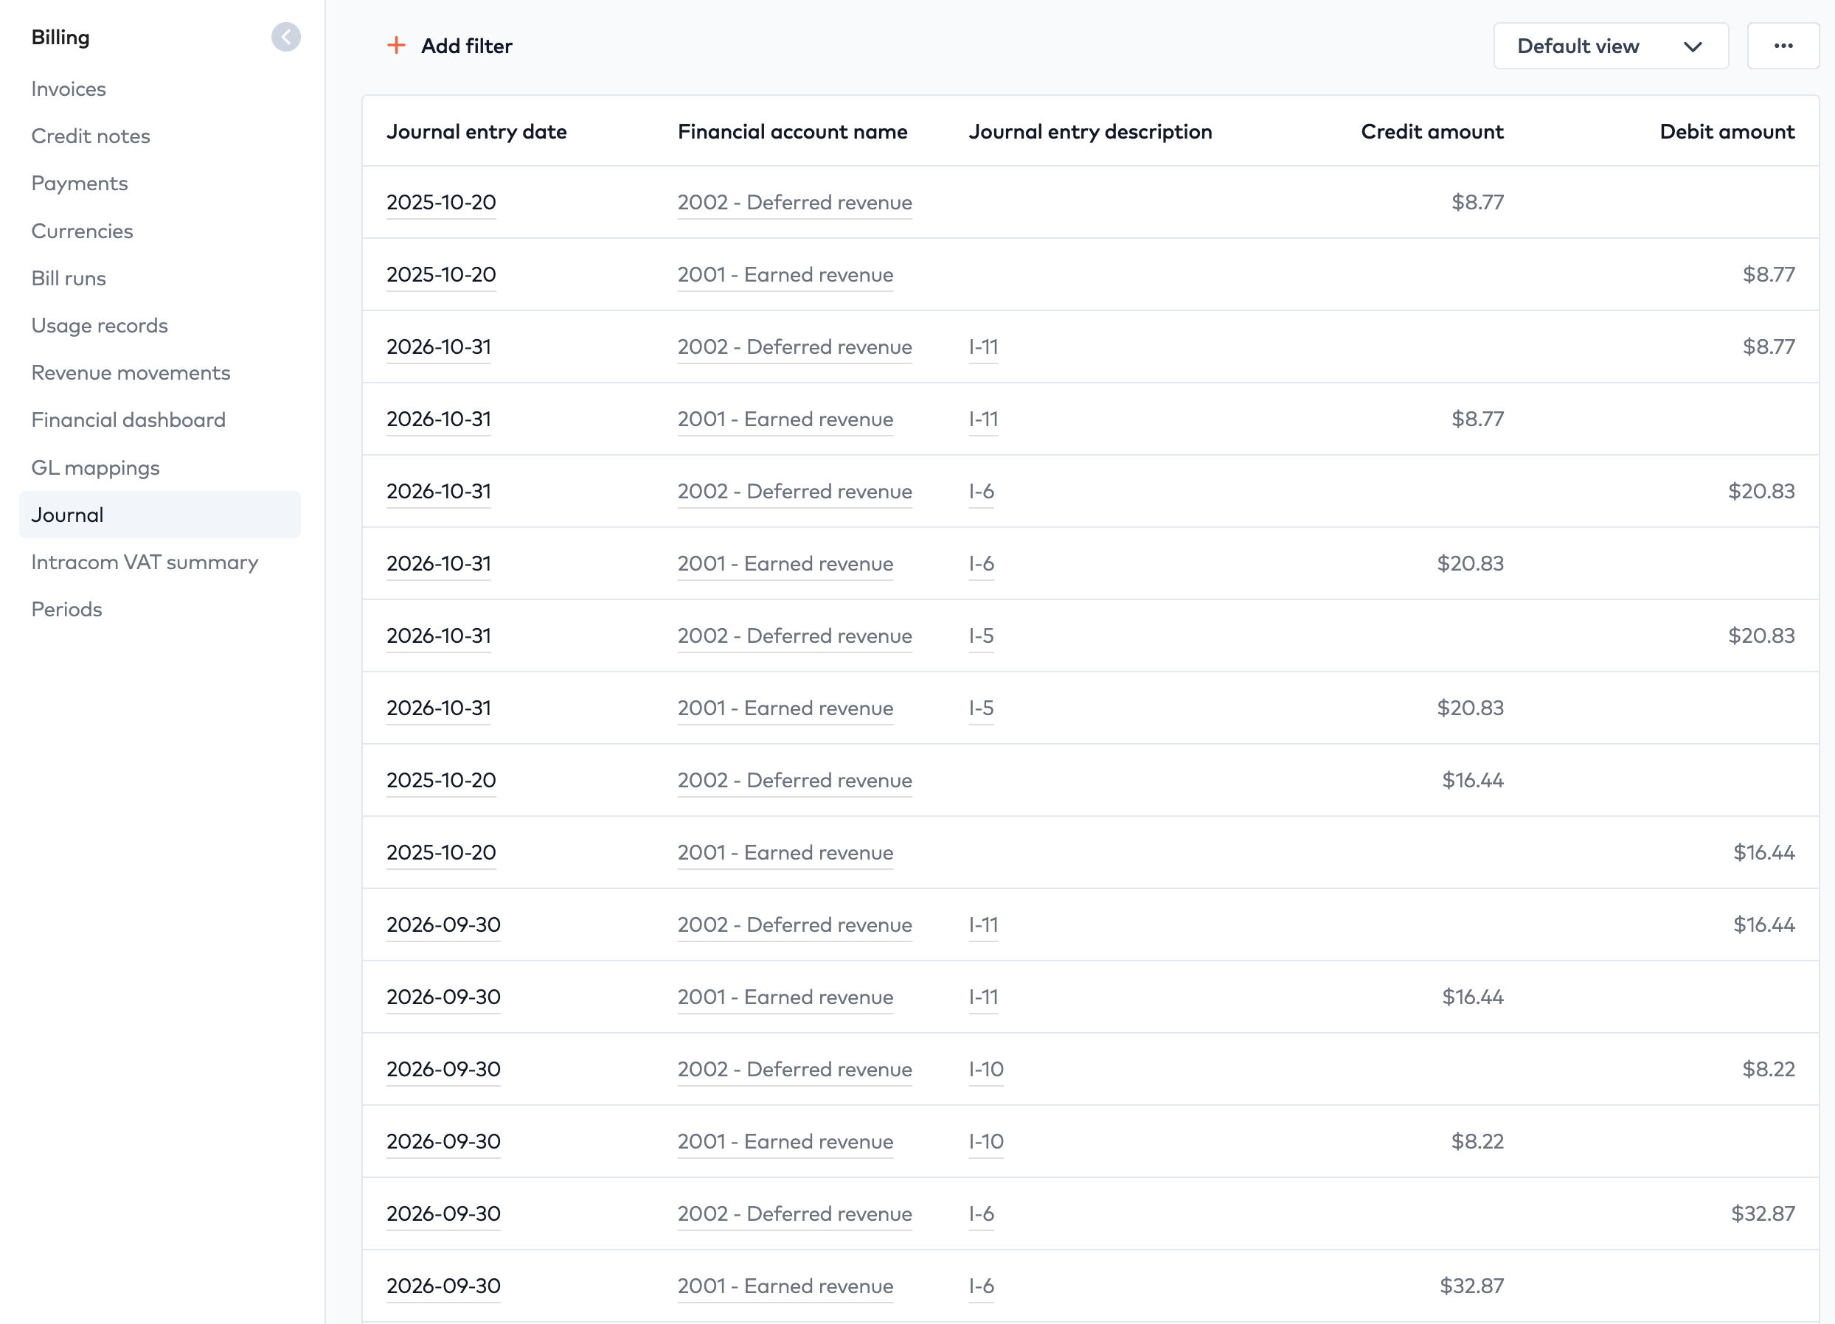The height and width of the screenshot is (1324, 1835).
Task: Go to Credit notes
Action: point(91,136)
